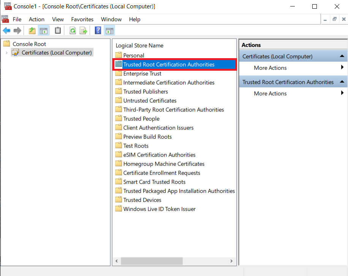
Task: Click the MMC icon beside File menu
Action: pos(5,19)
